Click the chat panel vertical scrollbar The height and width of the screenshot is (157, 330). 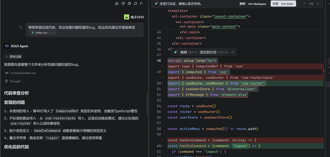click(x=147, y=104)
